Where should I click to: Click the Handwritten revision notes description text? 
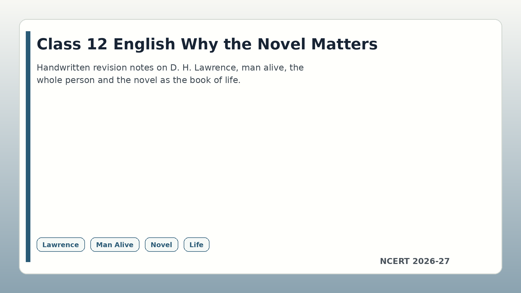pyautogui.click(x=170, y=74)
